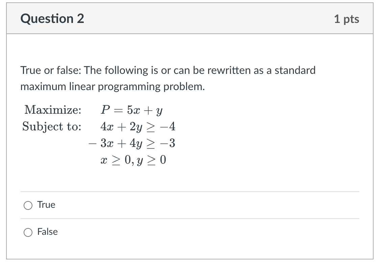
Task: Click the Subject to label
Action: coord(51,127)
